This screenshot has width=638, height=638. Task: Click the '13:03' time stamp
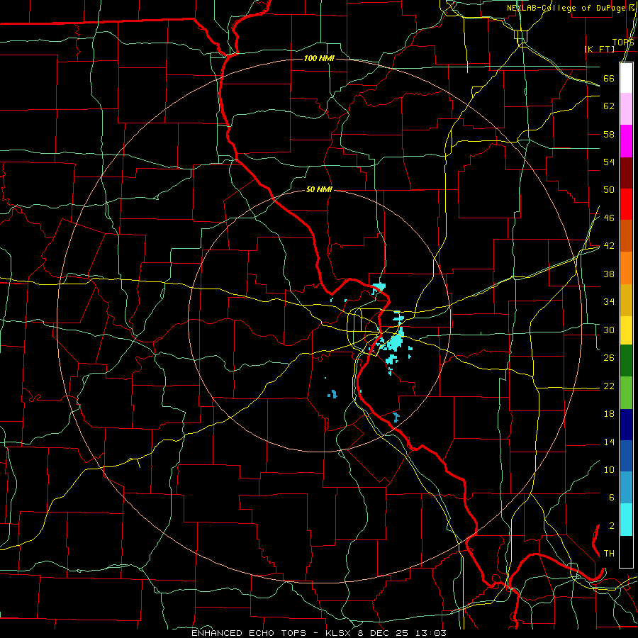point(431,633)
